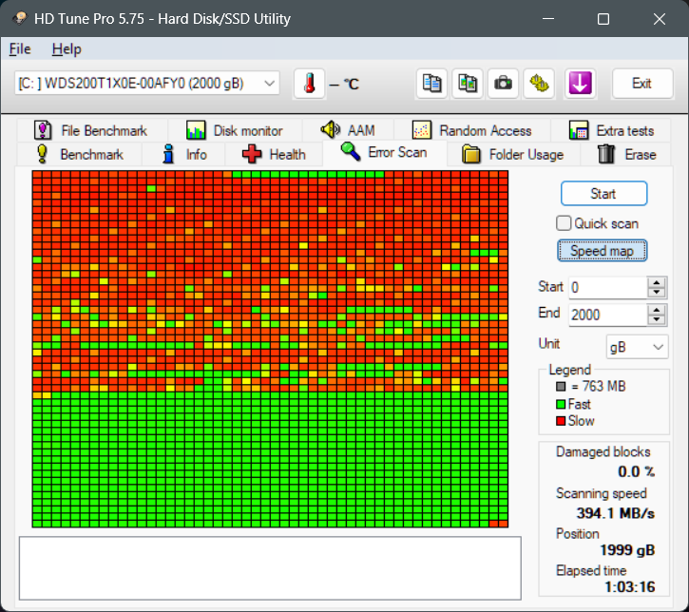This screenshot has height=612, width=689.
Task: Click the Start position input field
Action: (x=607, y=288)
